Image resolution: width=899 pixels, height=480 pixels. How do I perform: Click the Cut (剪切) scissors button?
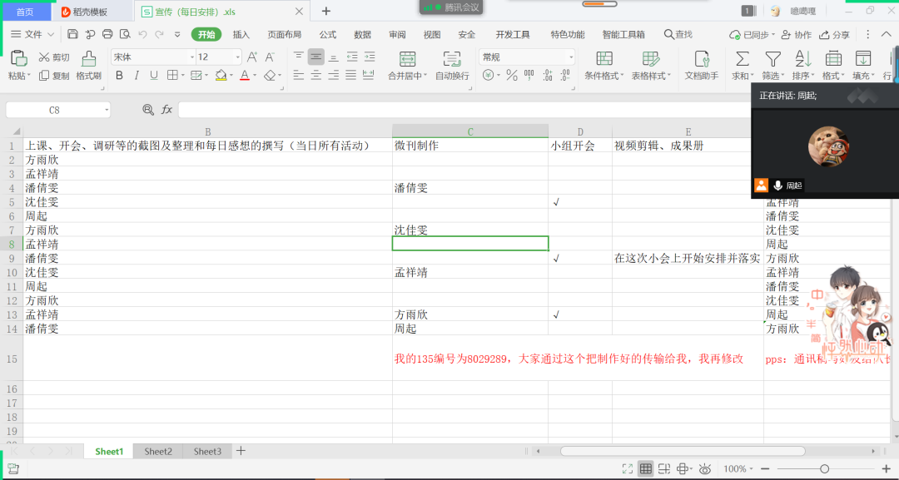pyautogui.click(x=54, y=57)
